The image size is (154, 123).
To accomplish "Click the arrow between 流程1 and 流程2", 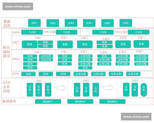I will [x=61, y=88].
